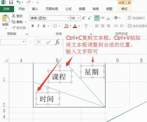The image size is (147, 122).
Task: Toggle bottom align
Action: click(108, 19)
